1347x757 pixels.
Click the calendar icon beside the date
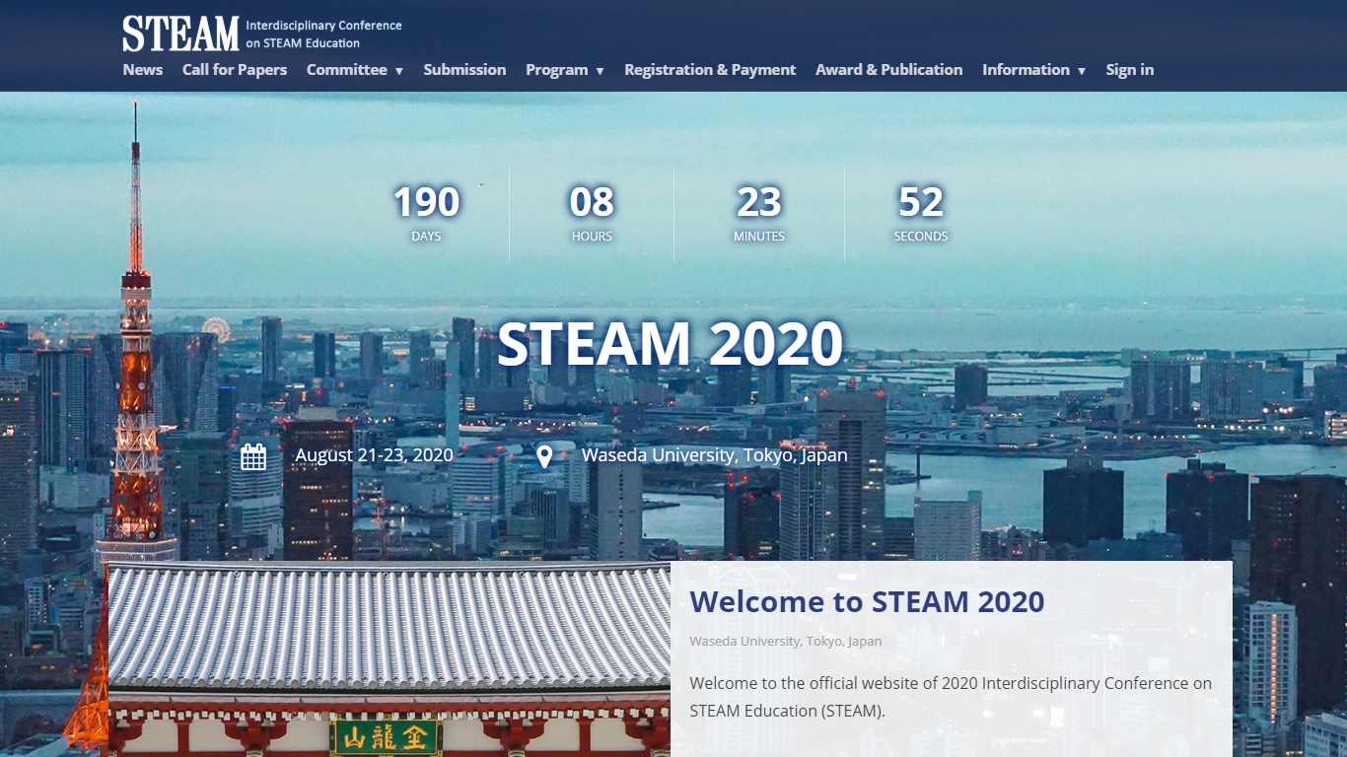pos(253,456)
